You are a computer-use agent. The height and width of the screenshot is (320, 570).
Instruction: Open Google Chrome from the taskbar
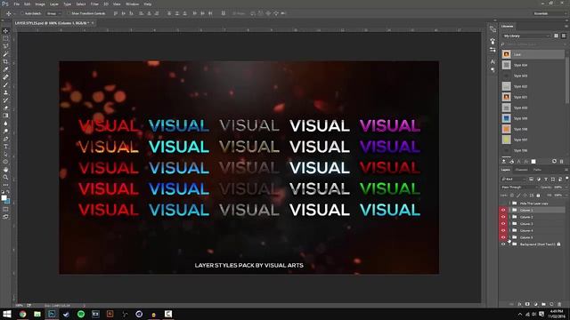22,314
